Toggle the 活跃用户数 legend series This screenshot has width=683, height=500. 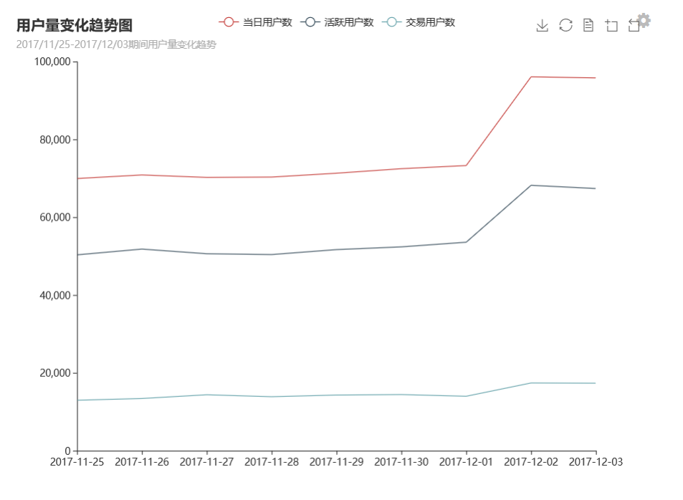coord(337,22)
